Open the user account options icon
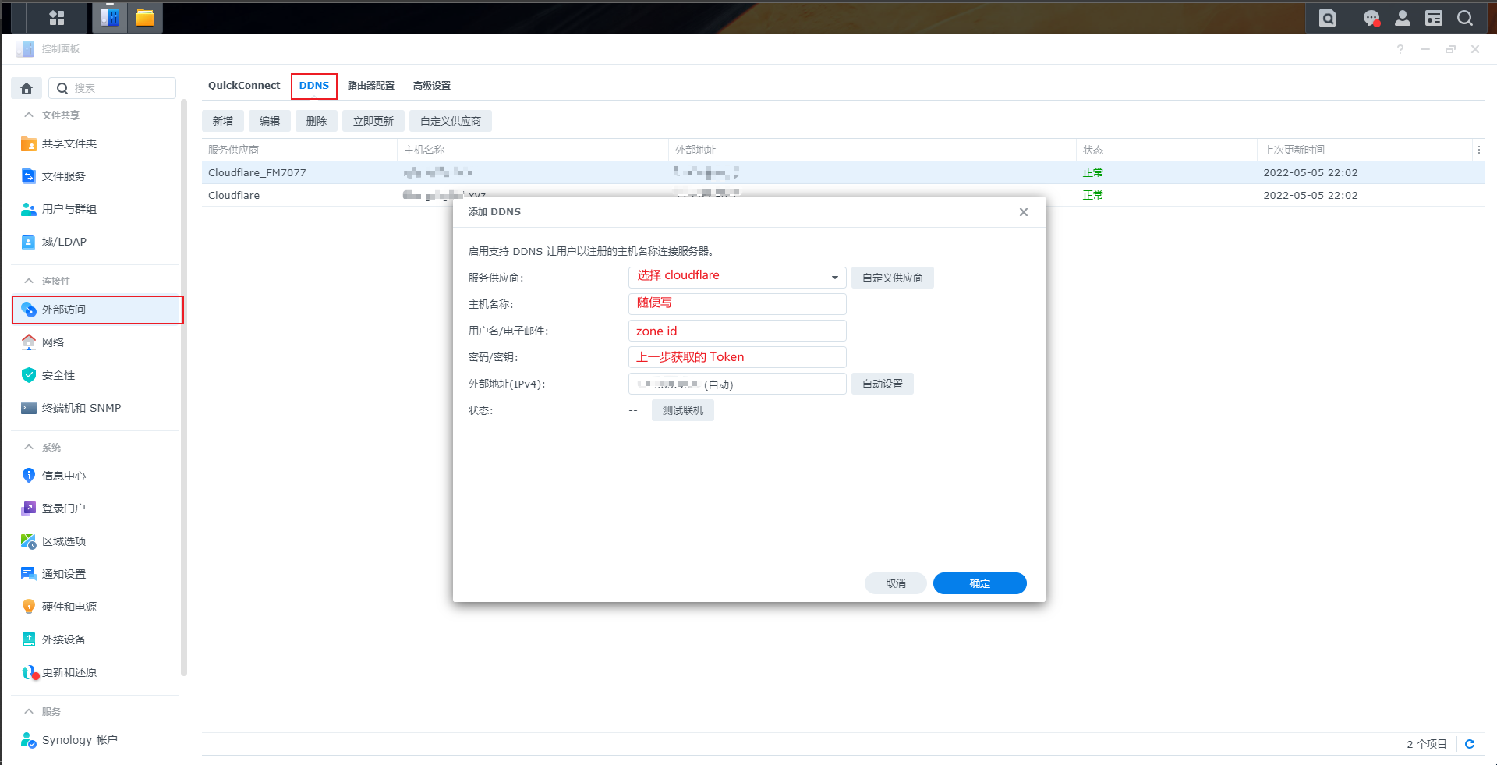 [x=1402, y=18]
